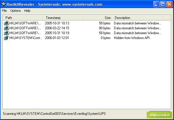Image resolution: width=174 pixels, height=120 pixels.
Task: Select the HKLM\SYSTEM\Cont... path entry
Action: pos(26,38)
